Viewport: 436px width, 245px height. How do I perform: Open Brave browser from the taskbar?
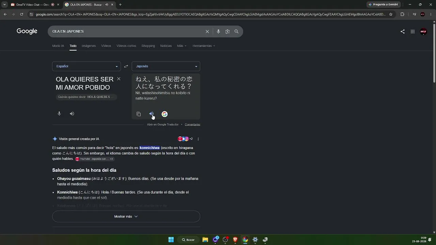(x=235, y=240)
